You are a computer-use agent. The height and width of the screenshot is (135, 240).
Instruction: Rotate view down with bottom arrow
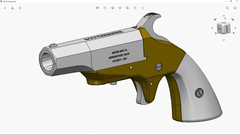pyautogui.click(x=224, y=40)
